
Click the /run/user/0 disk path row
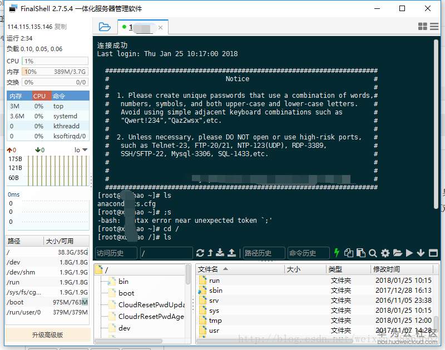[47, 312]
